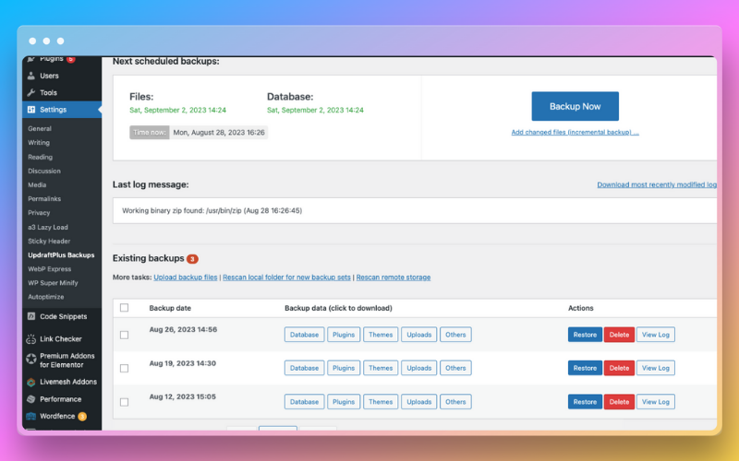Open the General settings submenu
This screenshot has width=739, height=461.
click(x=40, y=128)
